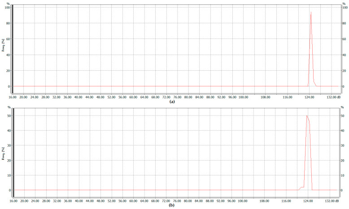Viewport: 349px width, 209px height.
Task: Click "52.00" x-axis label in chart (b)
Action: pos(112,201)
